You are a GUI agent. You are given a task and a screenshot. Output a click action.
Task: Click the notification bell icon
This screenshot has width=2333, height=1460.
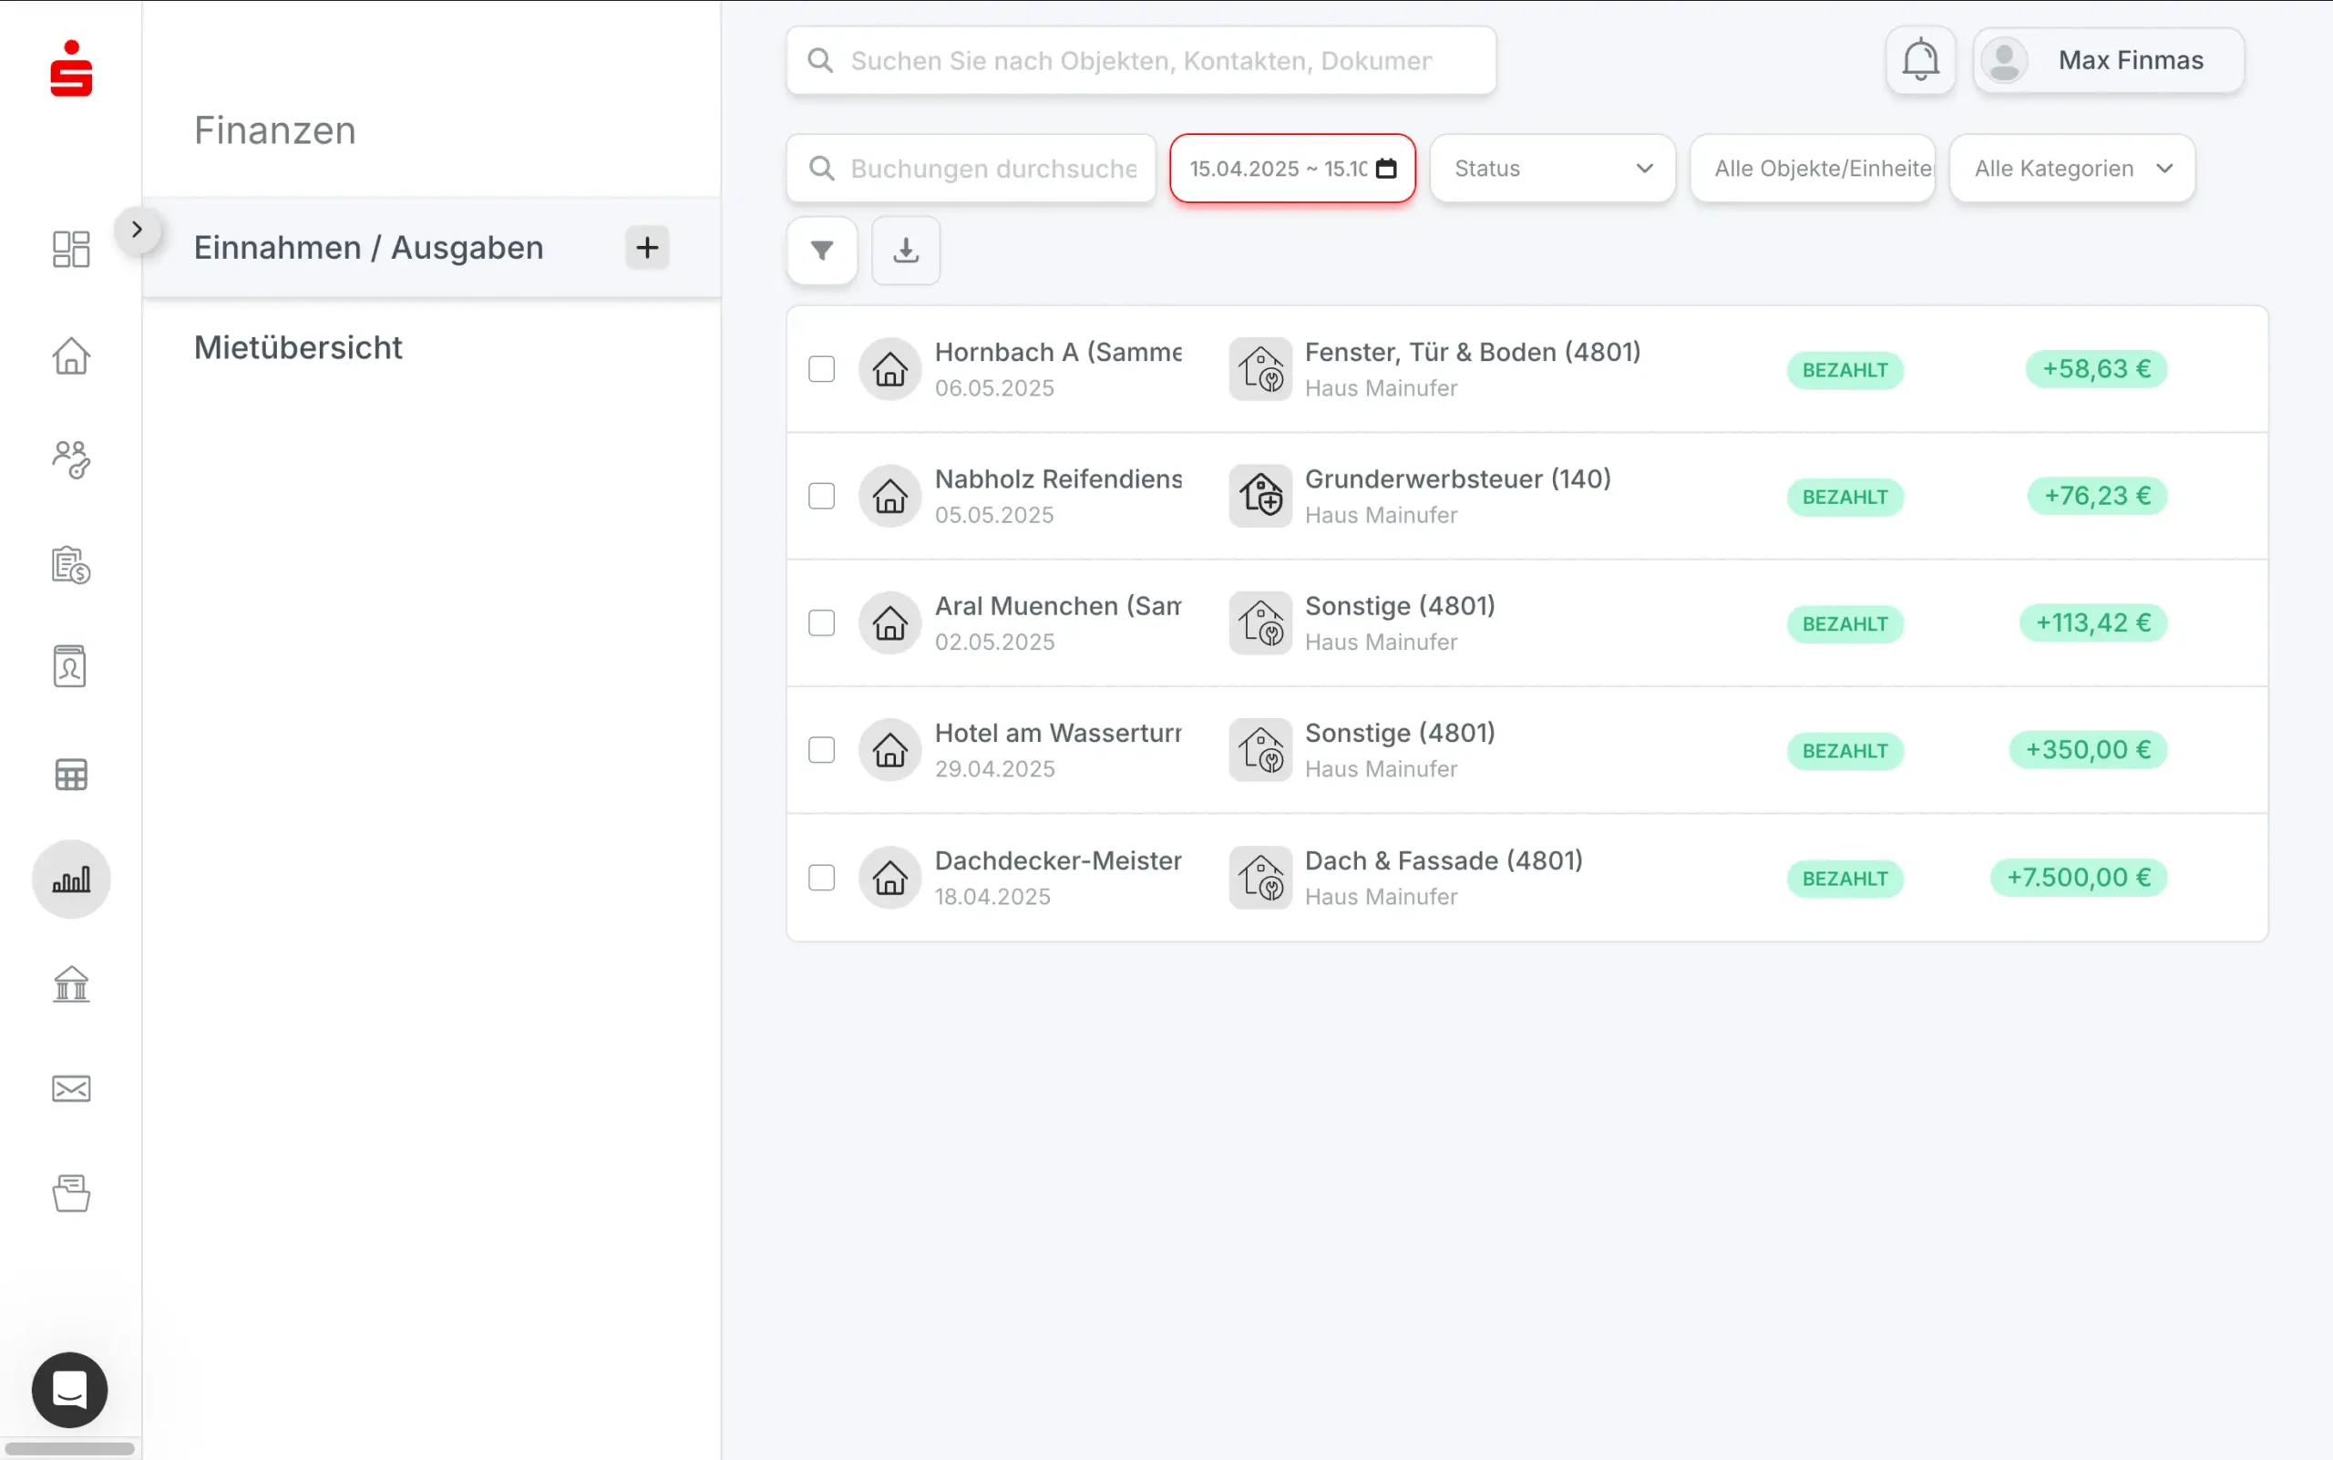click(x=1919, y=61)
